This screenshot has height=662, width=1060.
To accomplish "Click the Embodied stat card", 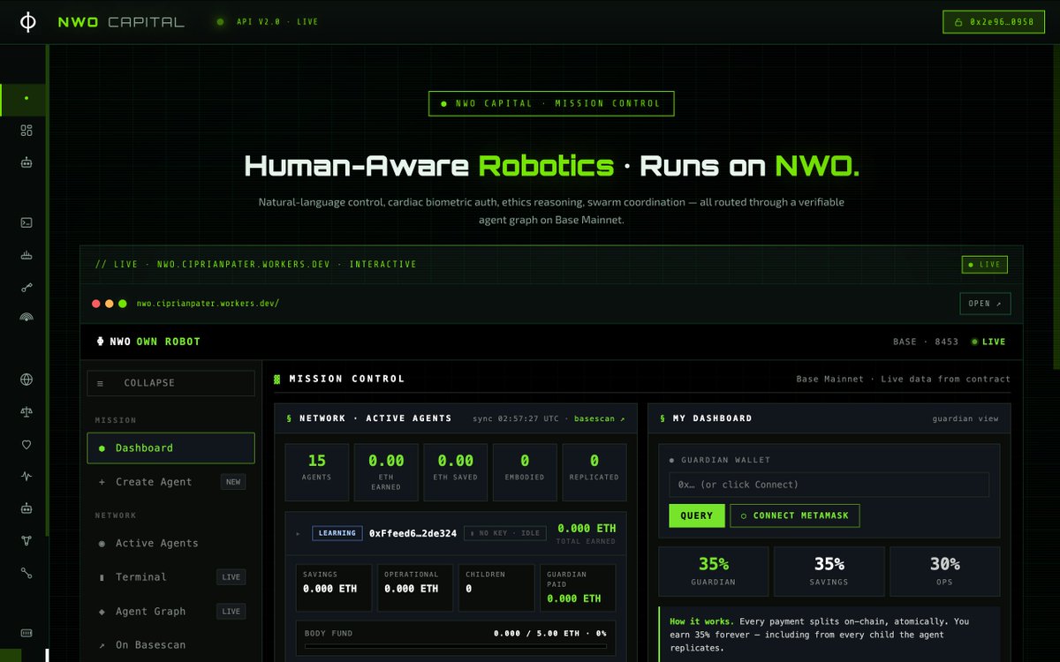I will 525,472.
